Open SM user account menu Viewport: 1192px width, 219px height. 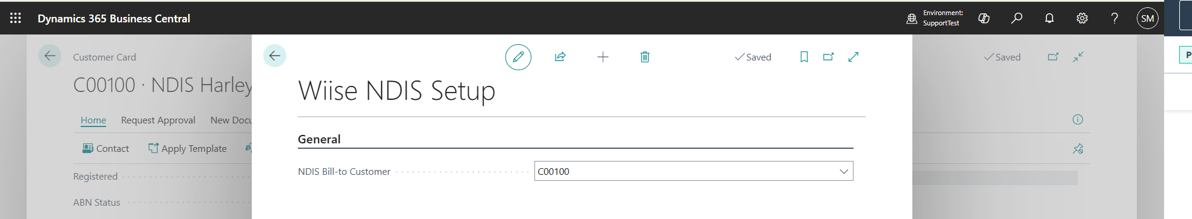tap(1147, 18)
